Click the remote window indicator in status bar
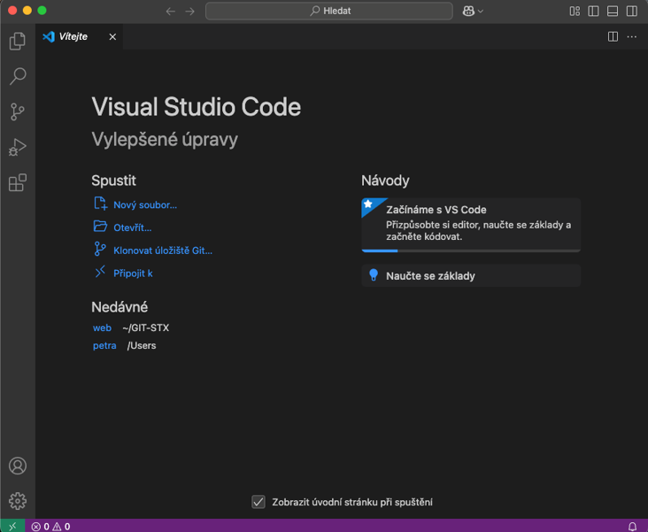The height and width of the screenshot is (532, 648). (13, 526)
